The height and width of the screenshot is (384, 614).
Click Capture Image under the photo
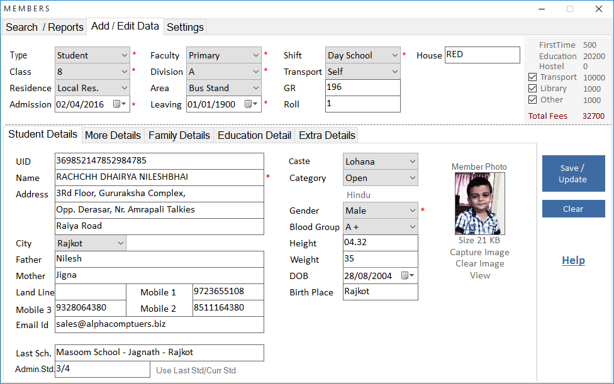tap(479, 252)
